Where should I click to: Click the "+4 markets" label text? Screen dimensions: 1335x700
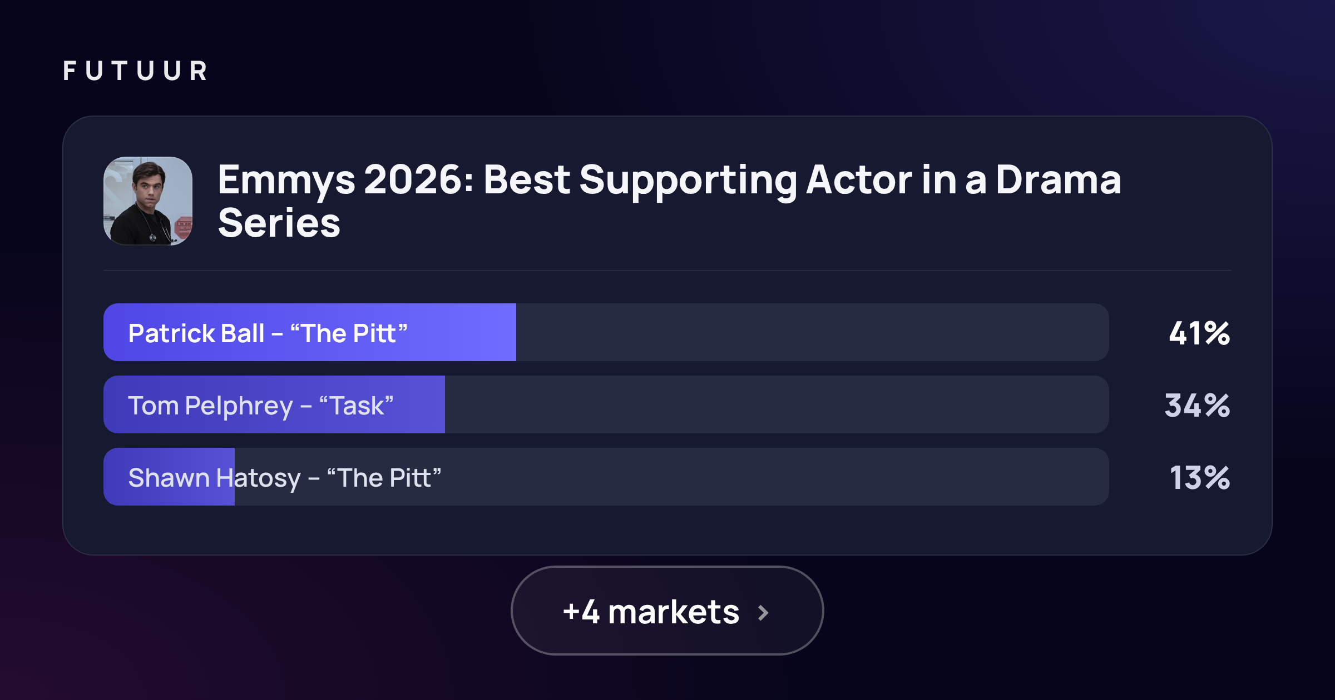coord(651,612)
